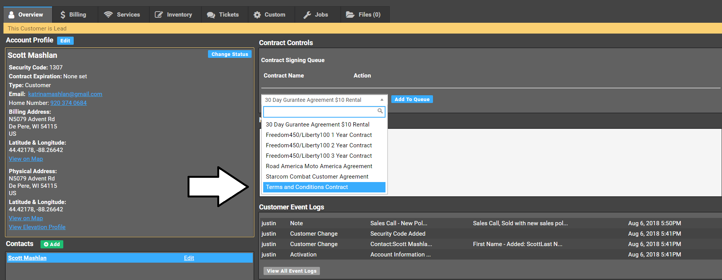Select Terms and Conditions Contract option
This screenshot has height=280, width=722.
click(307, 187)
